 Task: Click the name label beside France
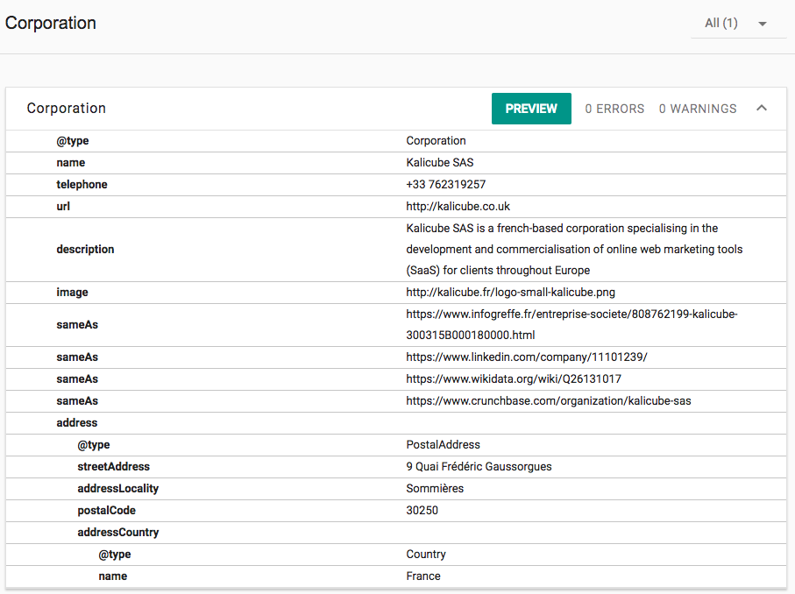(x=112, y=576)
